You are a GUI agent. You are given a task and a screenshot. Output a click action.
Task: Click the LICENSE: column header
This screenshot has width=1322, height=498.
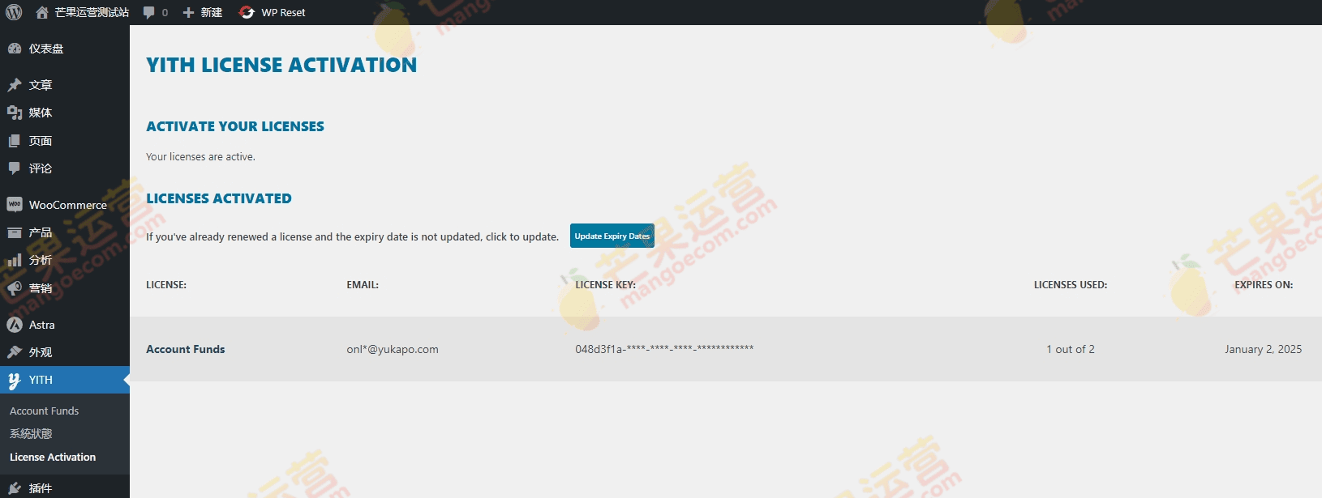tap(166, 285)
